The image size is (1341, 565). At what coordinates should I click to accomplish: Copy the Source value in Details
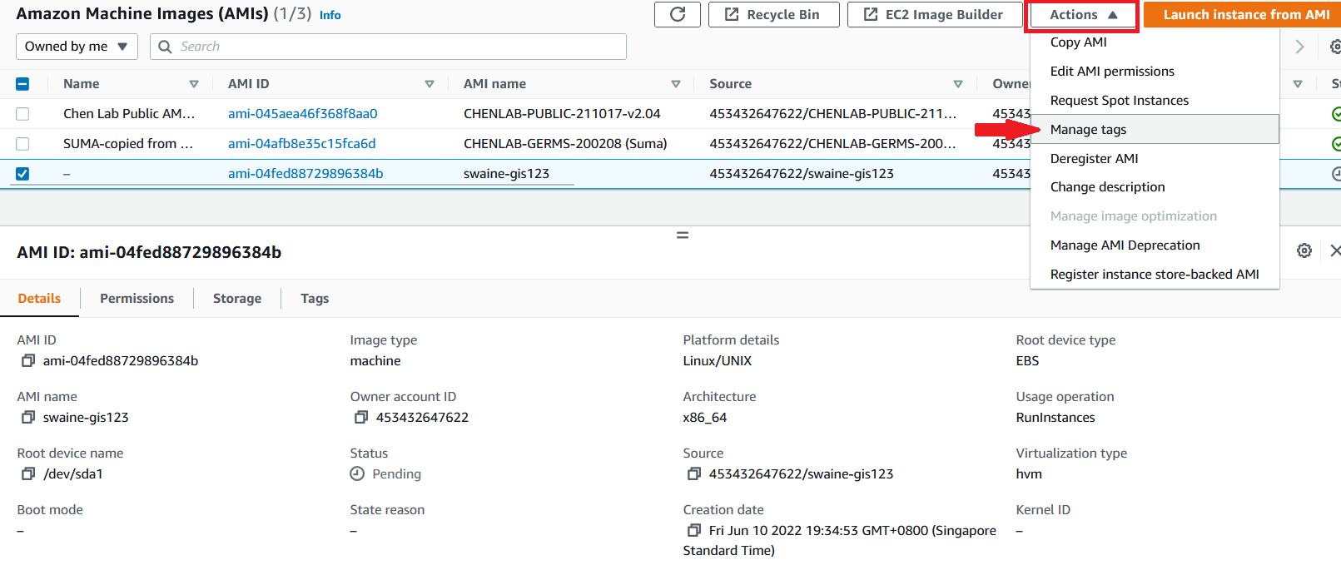(694, 473)
